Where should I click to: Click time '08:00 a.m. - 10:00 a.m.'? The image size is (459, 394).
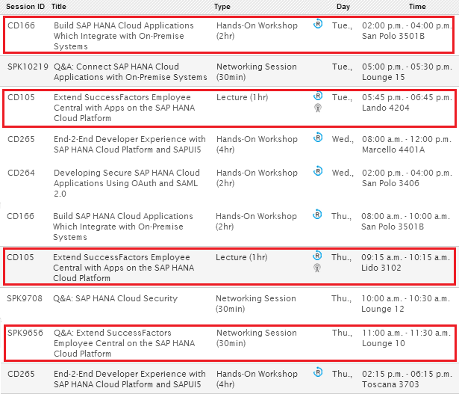coord(406,216)
